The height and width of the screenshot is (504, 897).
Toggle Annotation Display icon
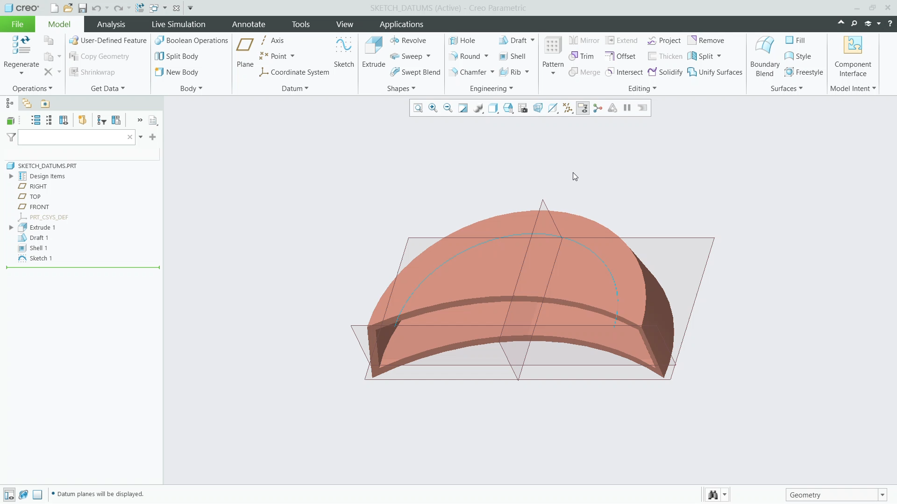(583, 108)
